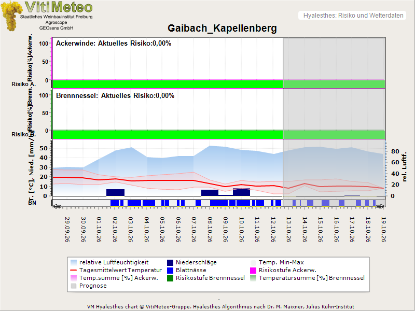Click the VitiMeteo wordmark
The height and width of the screenshot is (311, 415).
[x=59, y=7]
